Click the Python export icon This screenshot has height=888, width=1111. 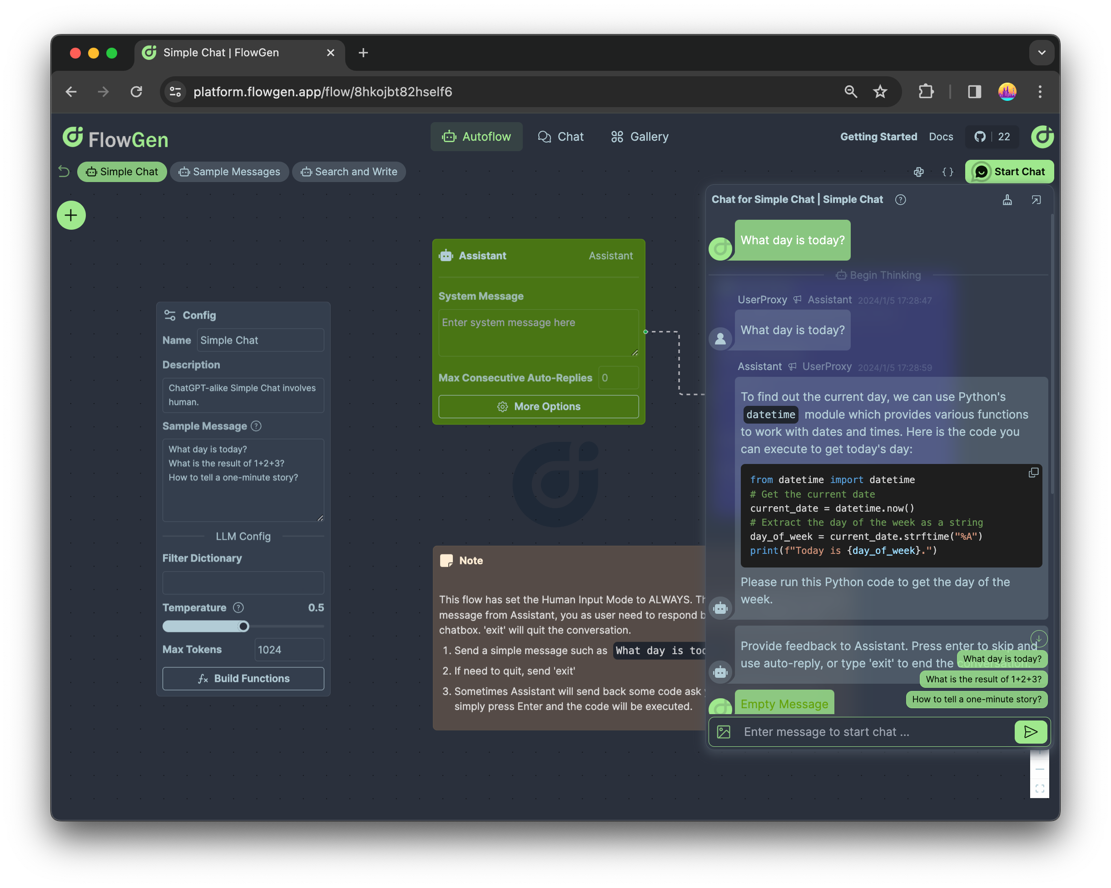pyautogui.click(x=918, y=172)
